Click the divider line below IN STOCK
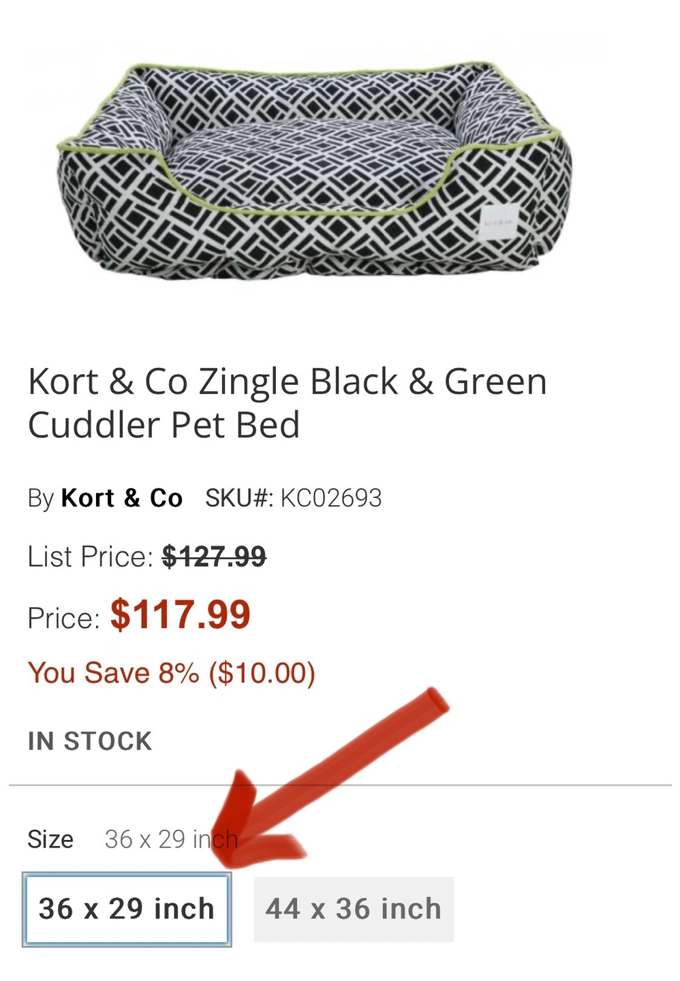The width and height of the screenshot is (680, 981). click(340, 785)
